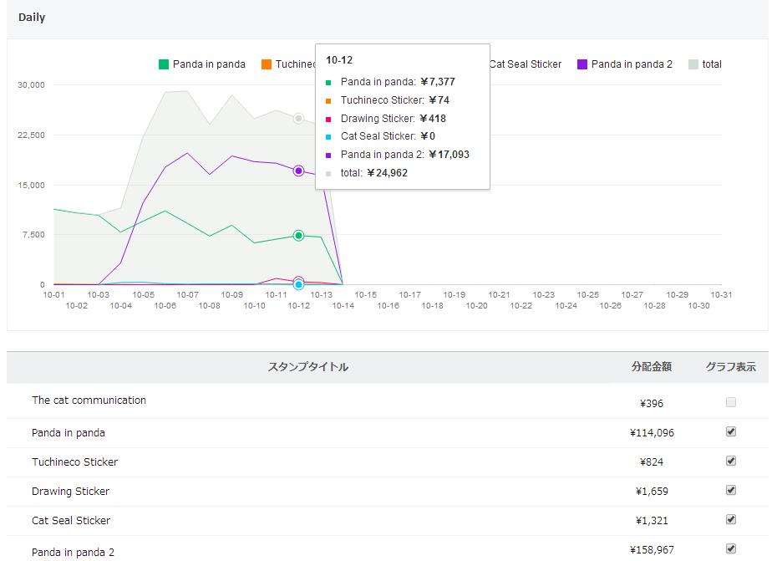Image resolution: width=777 pixels, height=561 pixels.
Task: Click the purple Panda in panda 2 legend swatch
Action: [x=582, y=64]
